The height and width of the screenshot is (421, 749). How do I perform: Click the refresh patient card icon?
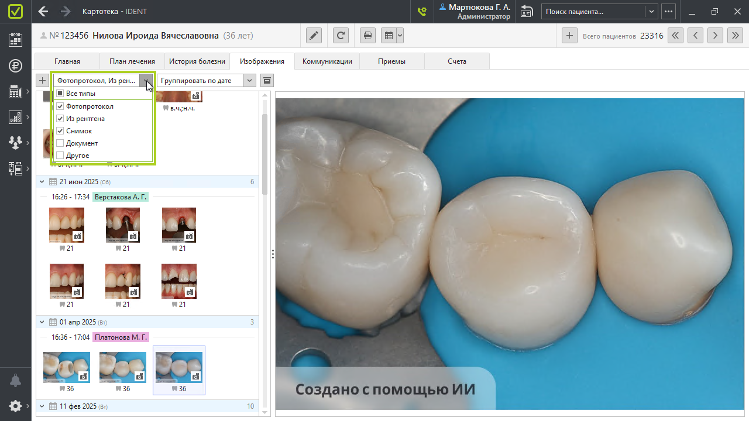(341, 36)
